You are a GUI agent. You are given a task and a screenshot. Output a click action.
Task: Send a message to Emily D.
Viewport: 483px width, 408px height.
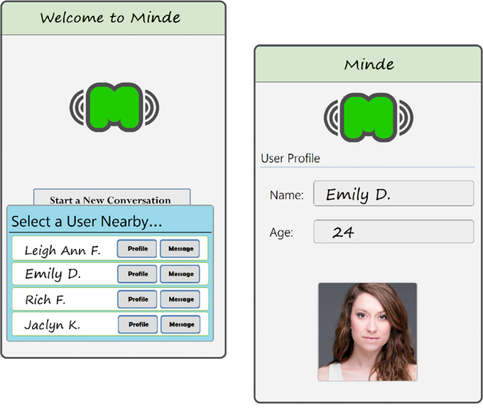pyautogui.click(x=180, y=274)
